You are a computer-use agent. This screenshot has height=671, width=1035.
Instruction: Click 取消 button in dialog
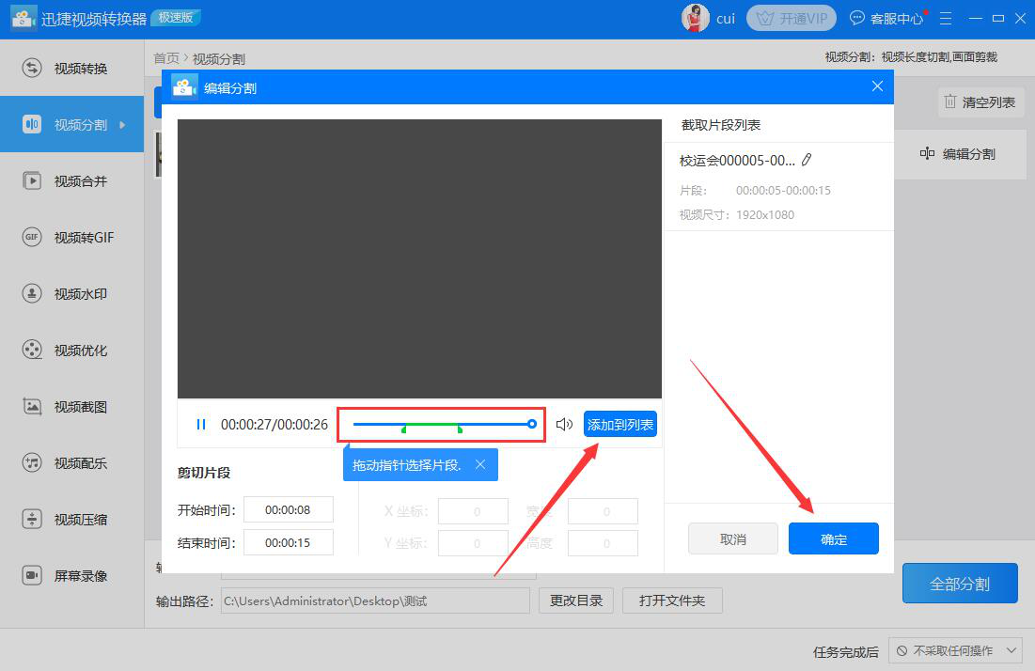[732, 539]
